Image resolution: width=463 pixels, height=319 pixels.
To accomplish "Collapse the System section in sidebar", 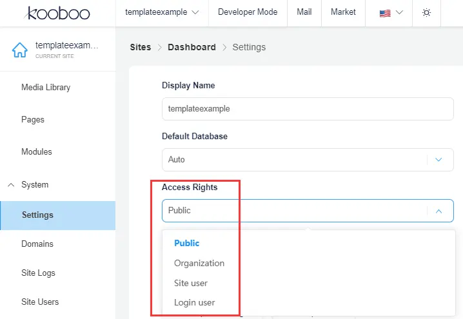I will (11, 185).
